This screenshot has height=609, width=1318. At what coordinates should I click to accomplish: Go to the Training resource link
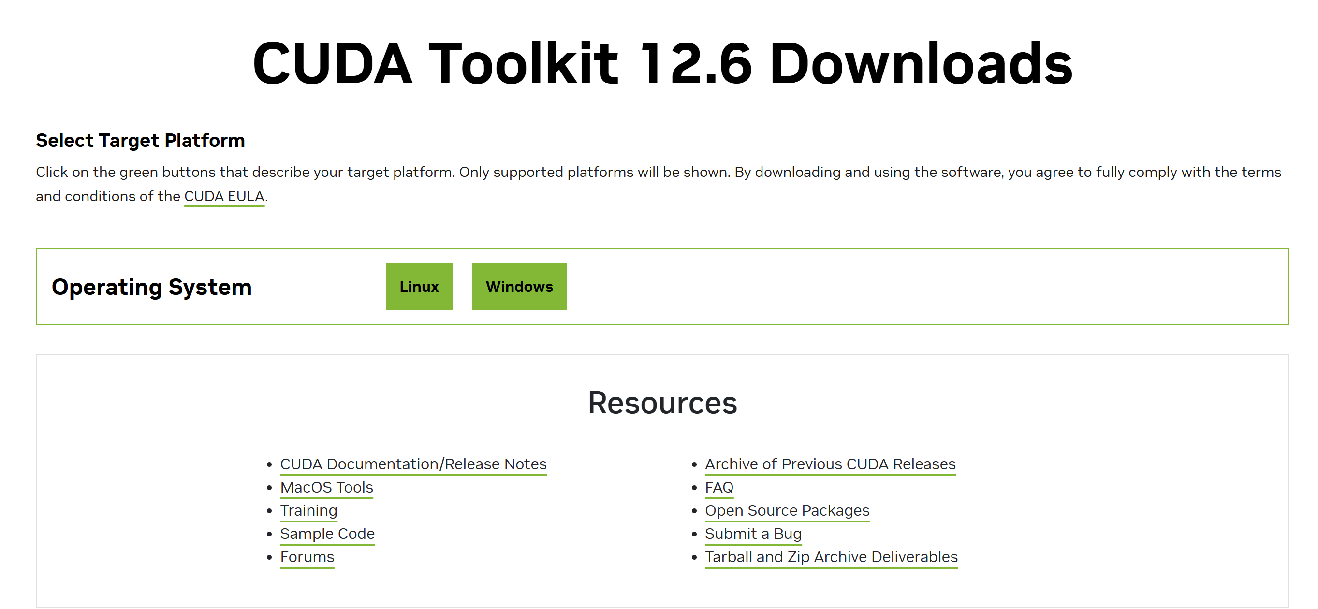tap(308, 510)
